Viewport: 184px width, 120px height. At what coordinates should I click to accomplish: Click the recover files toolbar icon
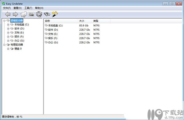39,14
